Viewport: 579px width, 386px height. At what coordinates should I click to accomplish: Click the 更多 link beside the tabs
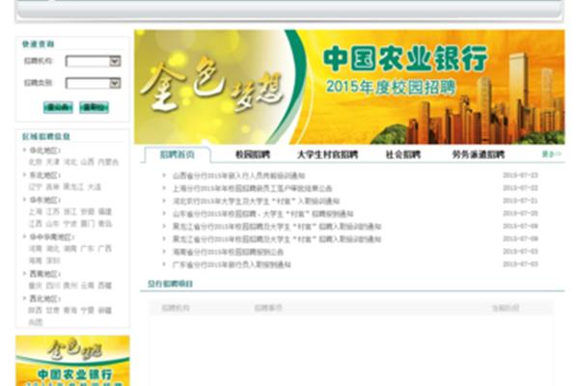coord(551,154)
